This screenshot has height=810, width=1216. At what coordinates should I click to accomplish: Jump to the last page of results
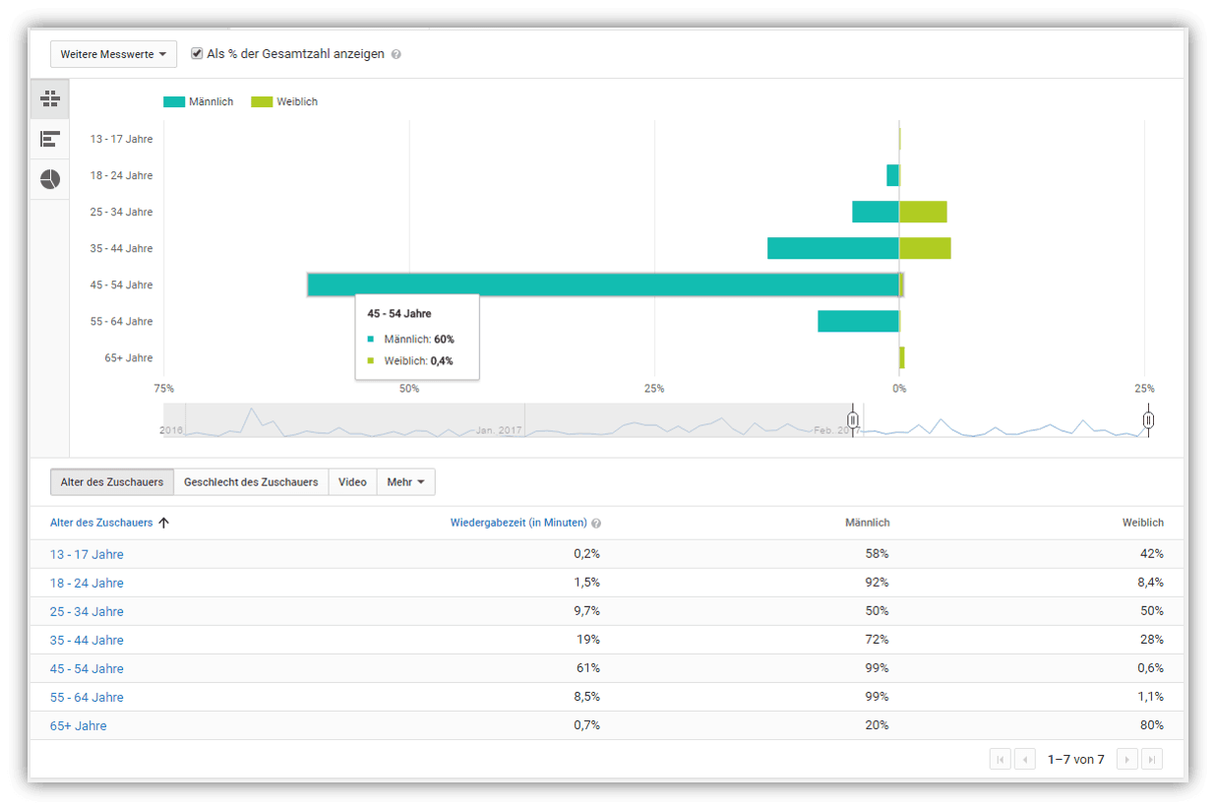pyautogui.click(x=1150, y=758)
